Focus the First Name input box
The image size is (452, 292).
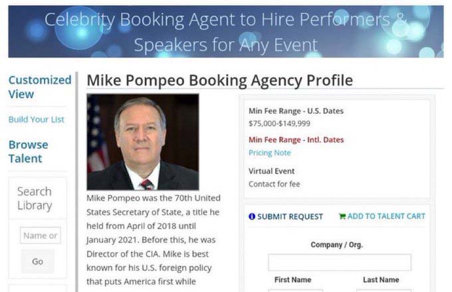coord(295,289)
